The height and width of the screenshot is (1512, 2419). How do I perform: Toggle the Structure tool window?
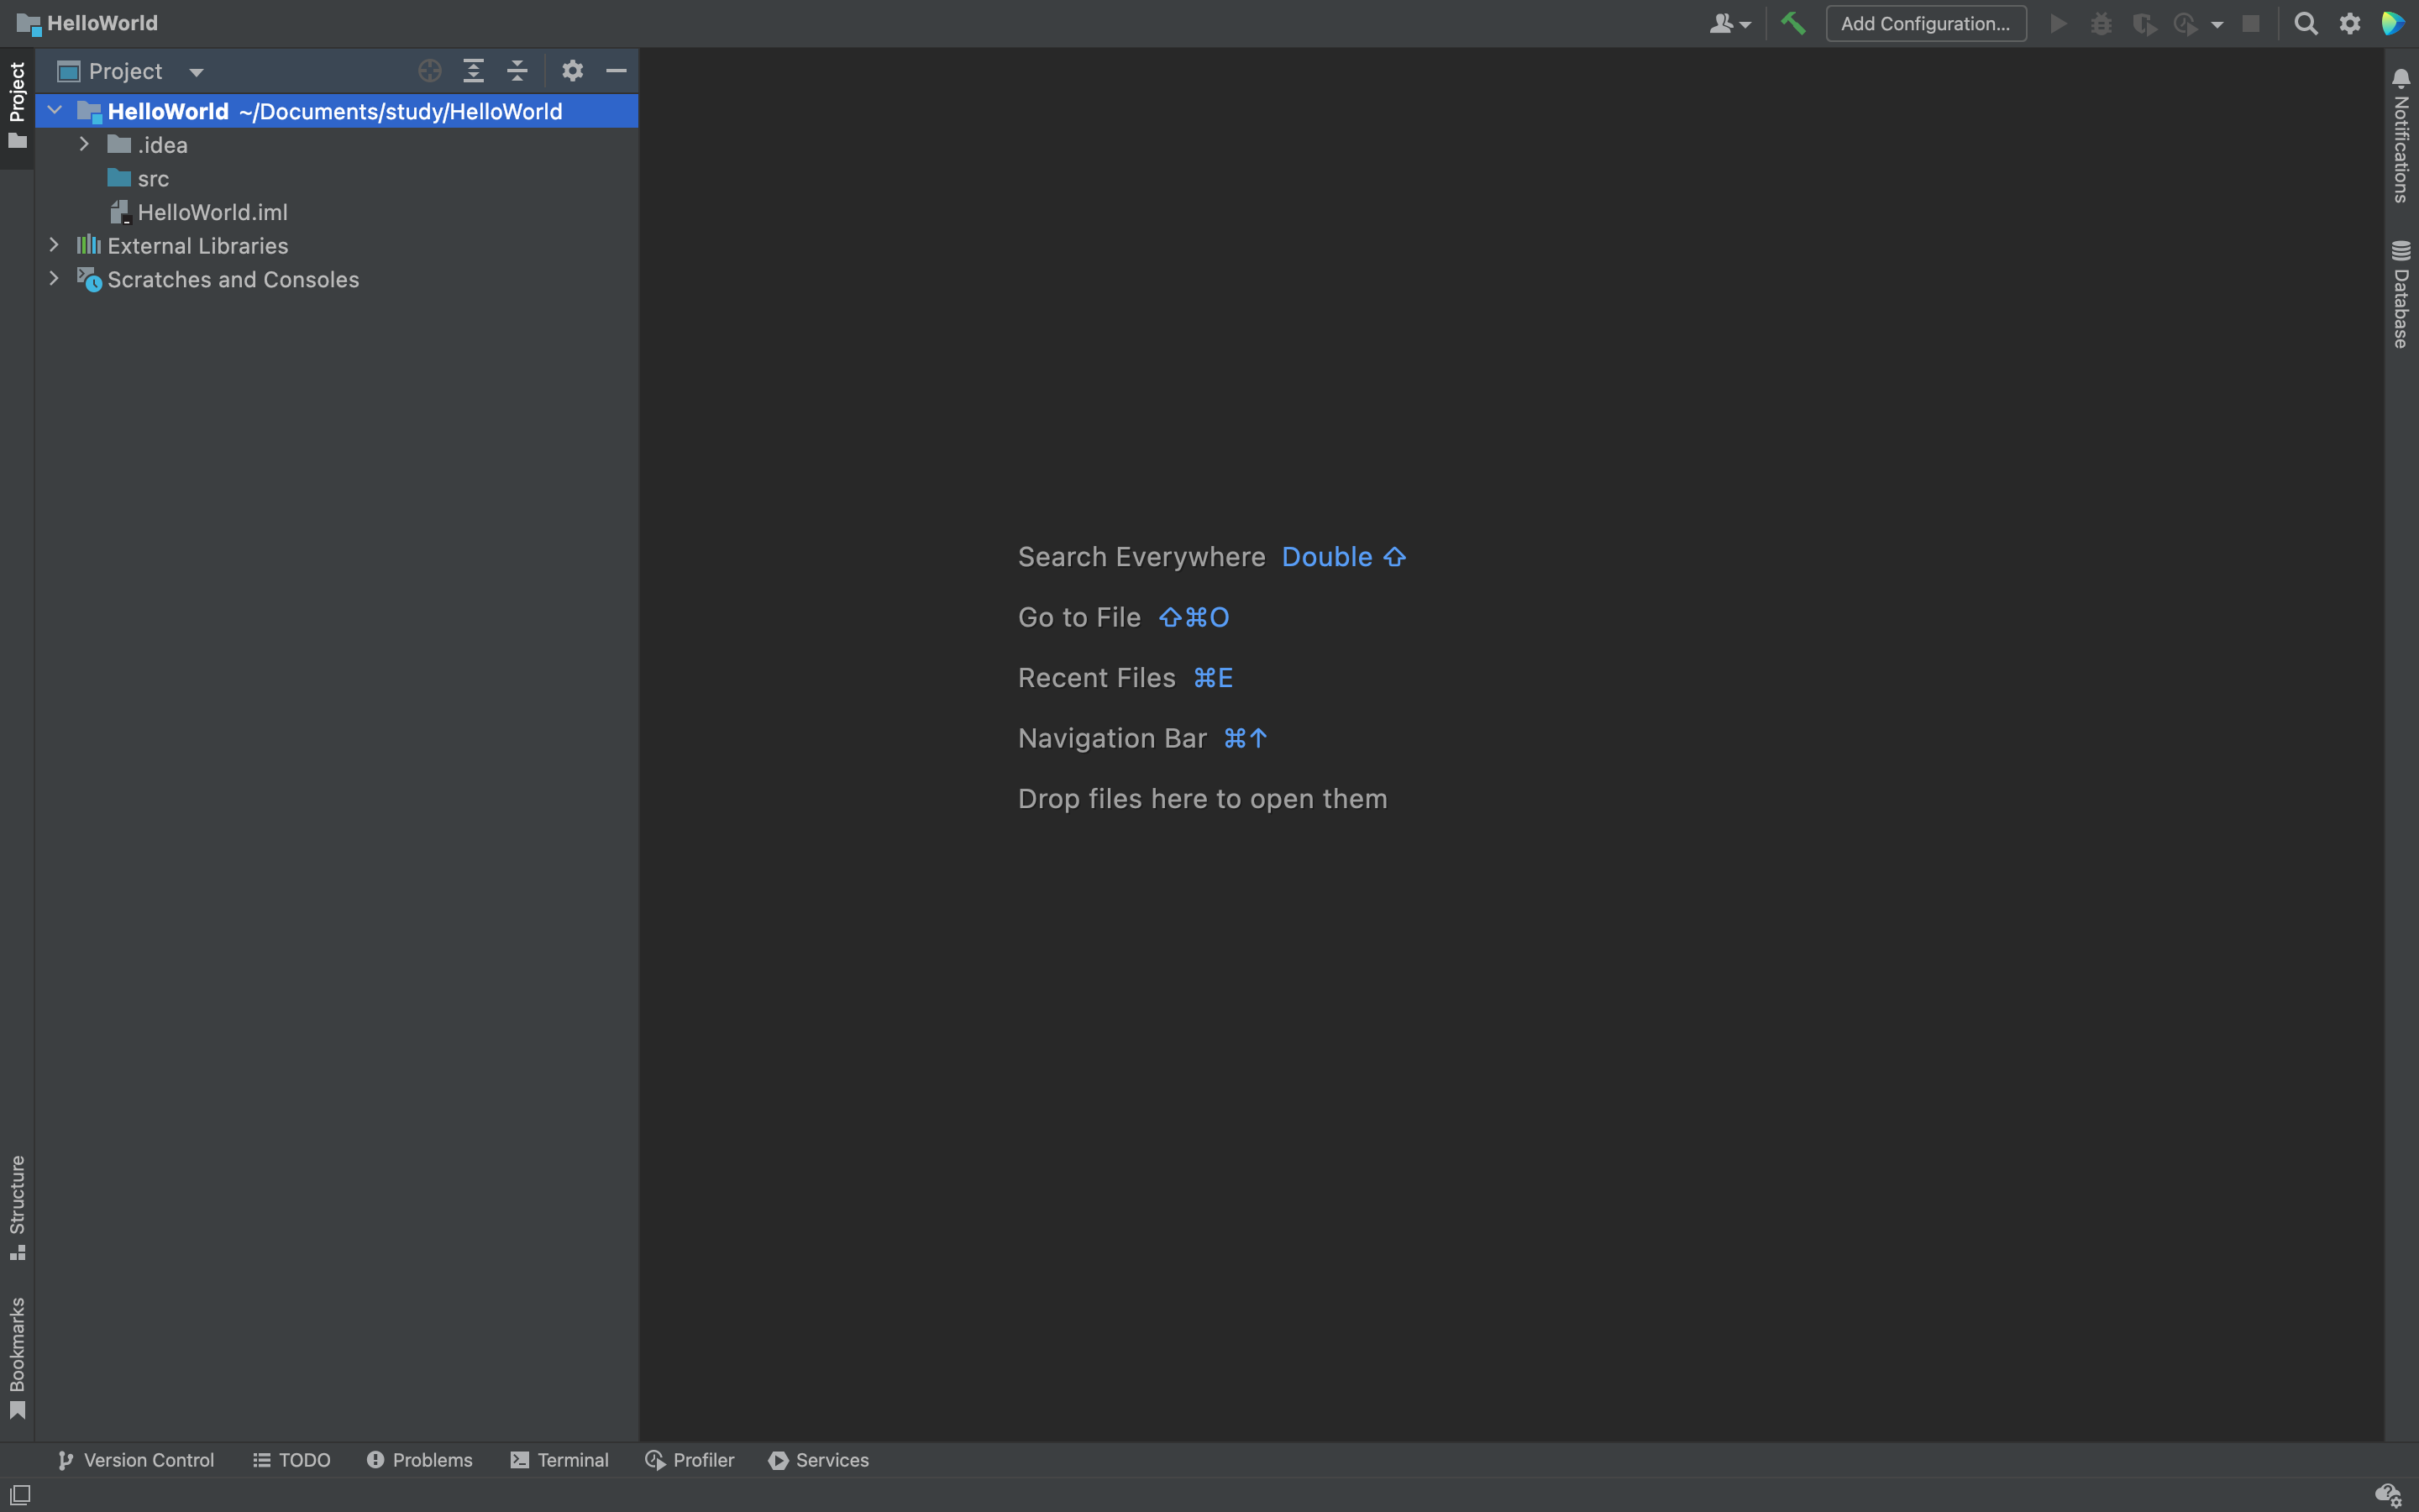(x=17, y=1208)
